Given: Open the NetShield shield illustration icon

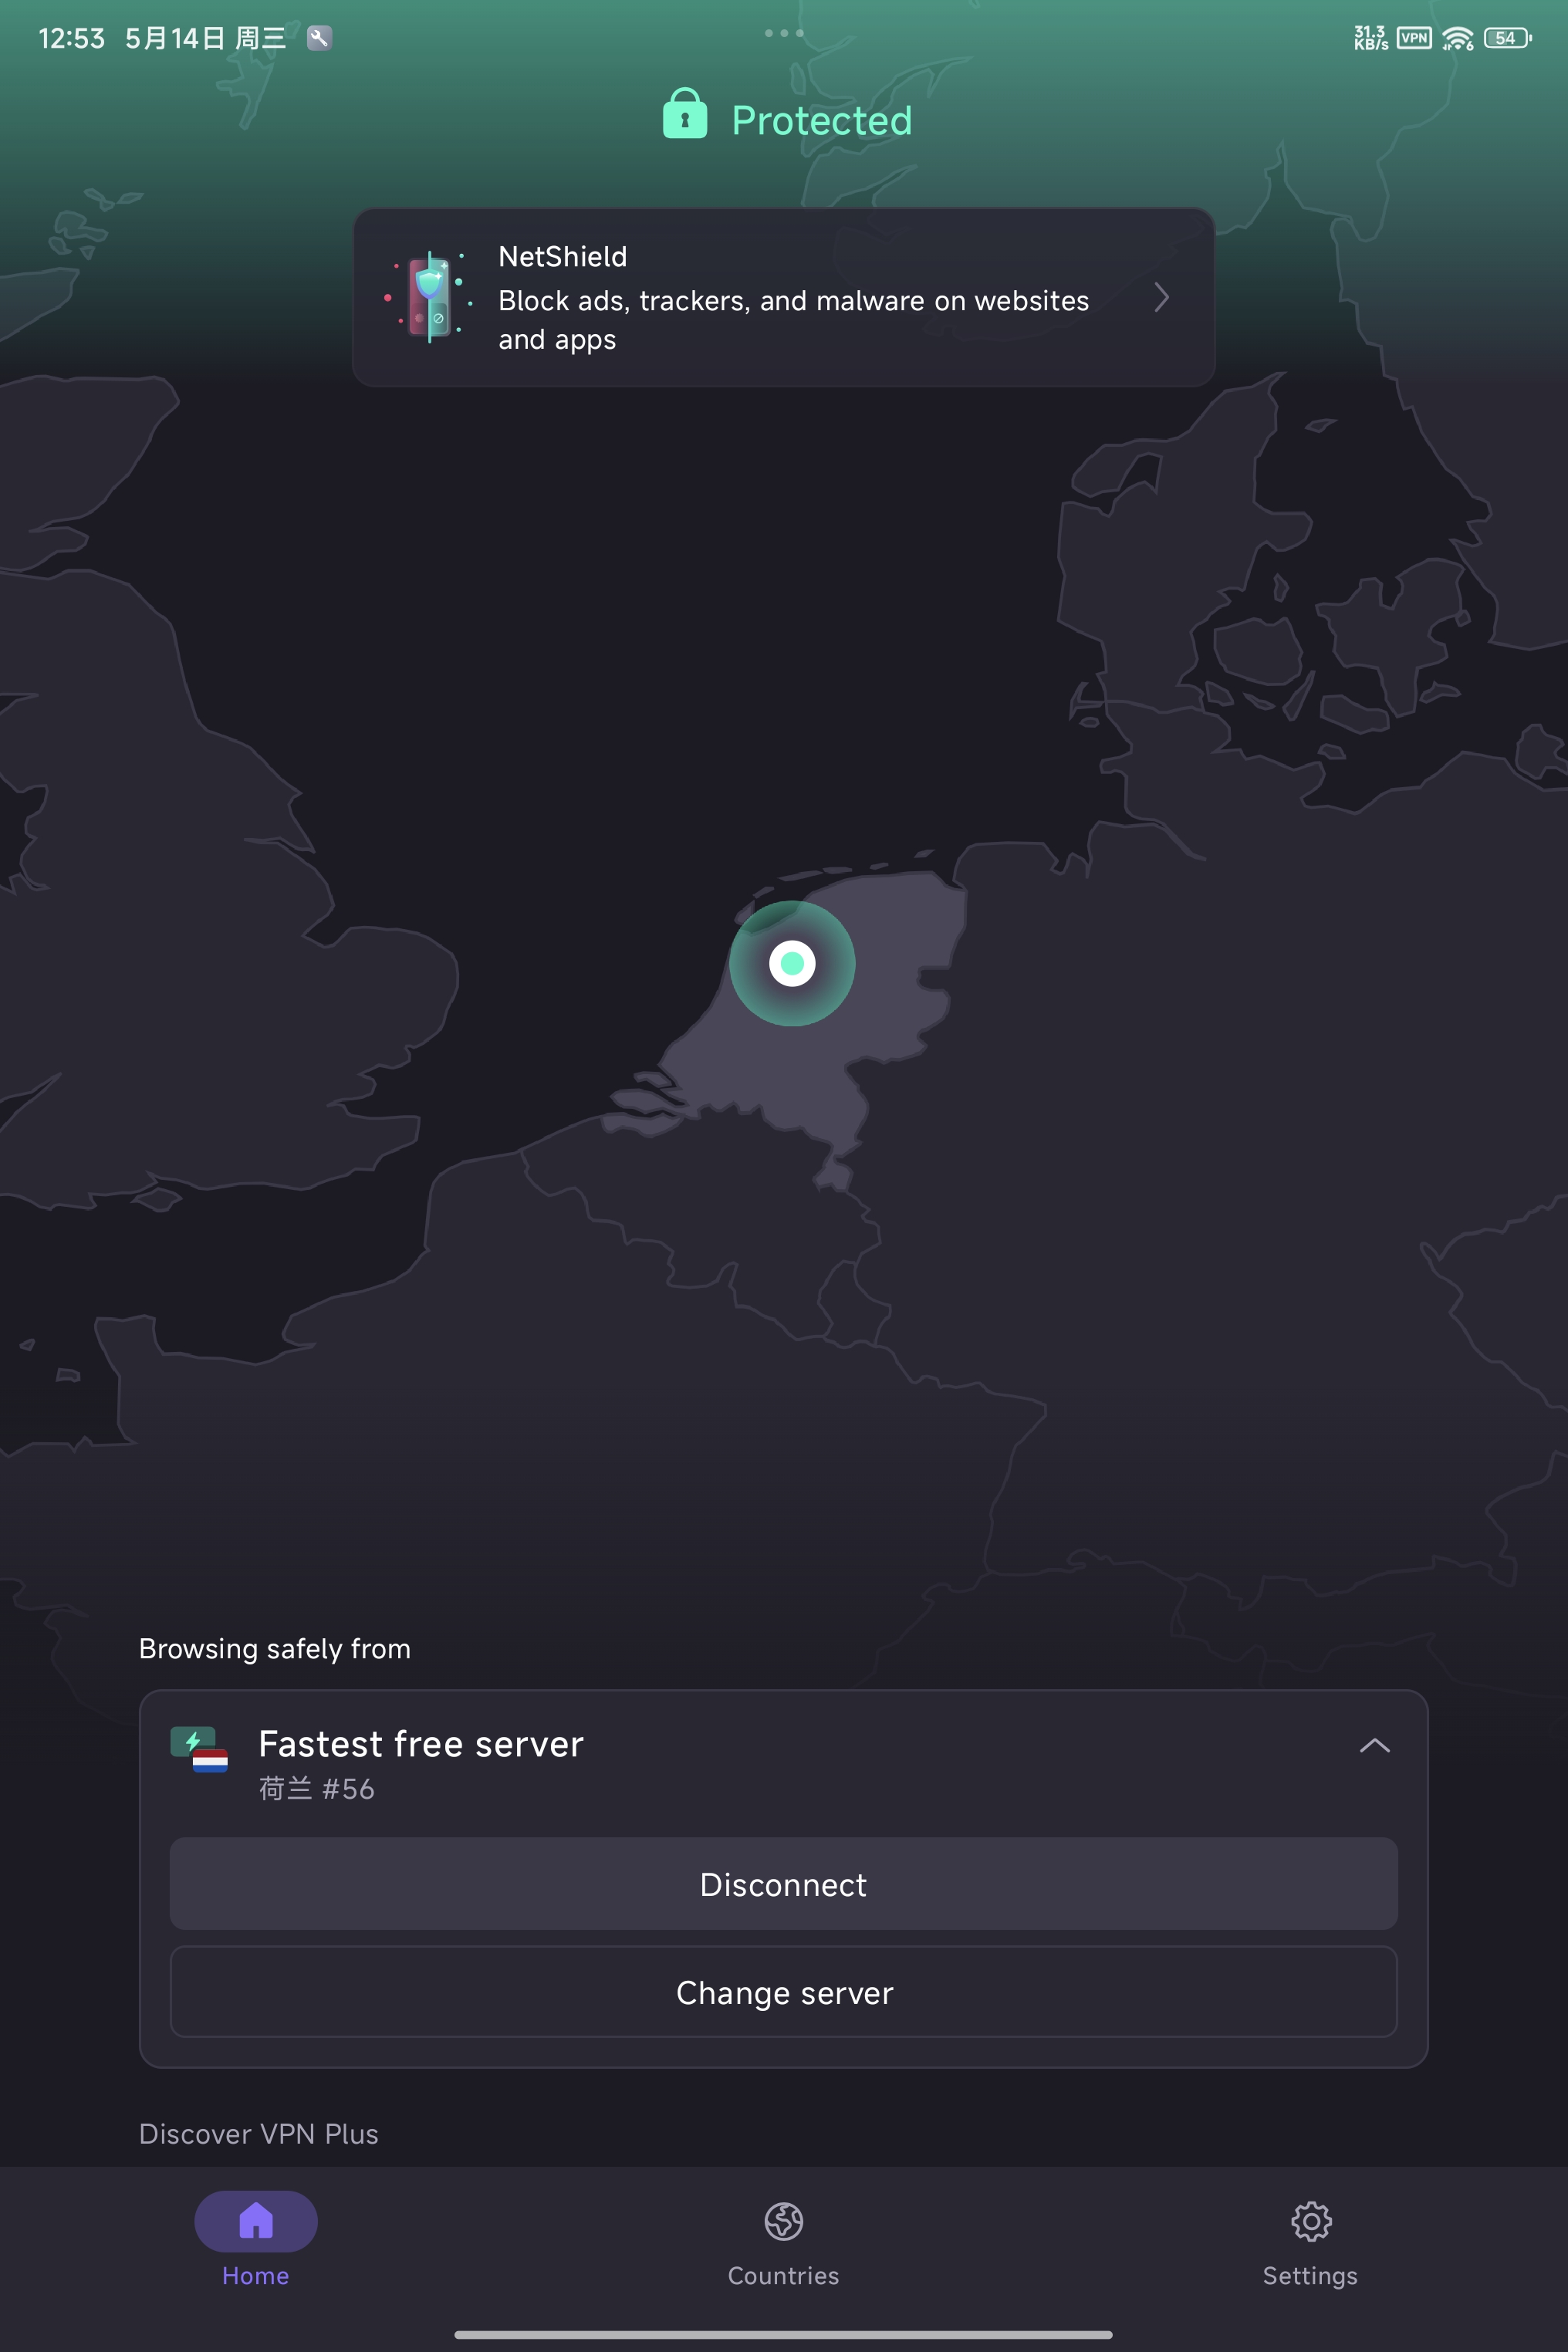Looking at the screenshot, I should point(429,297).
